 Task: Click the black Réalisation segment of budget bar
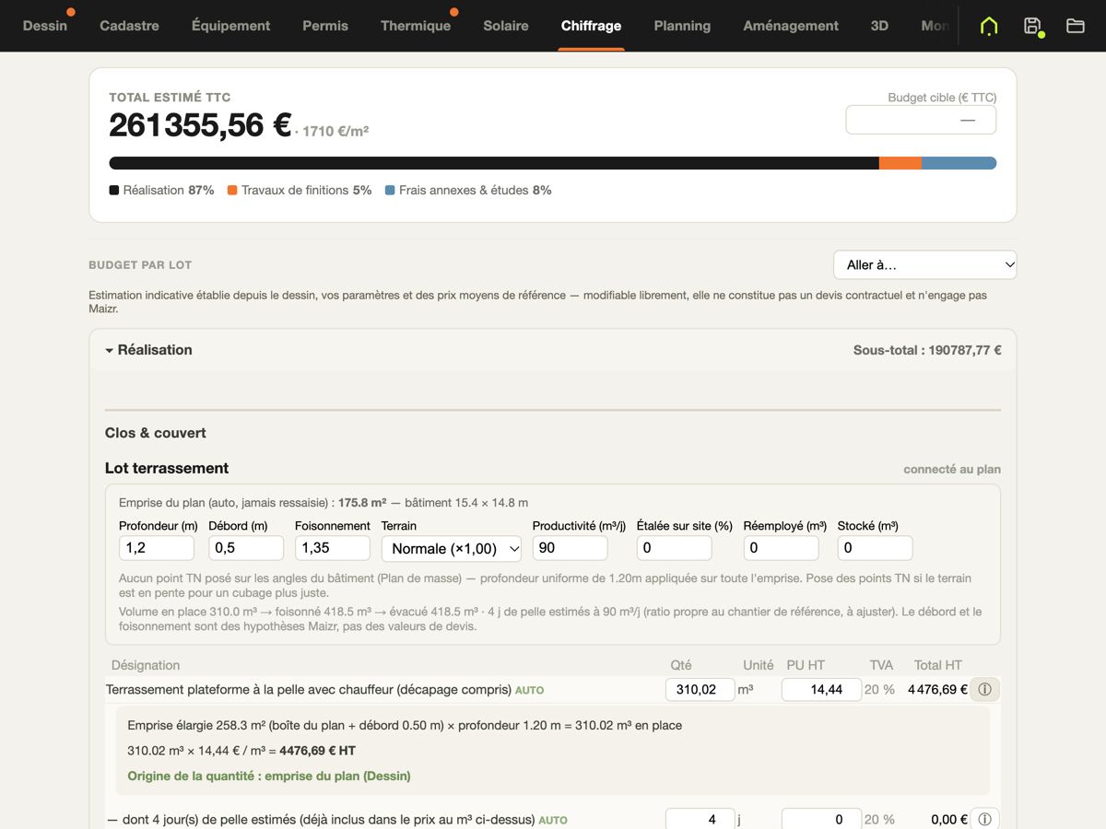click(494, 163)
